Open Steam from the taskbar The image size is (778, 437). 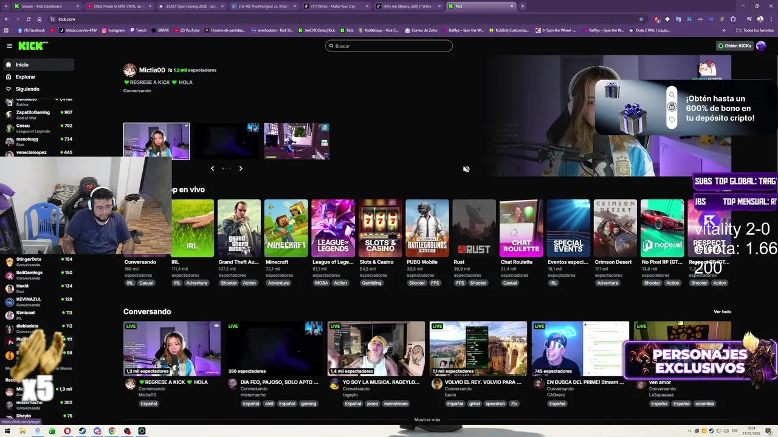tap(82, 432)
